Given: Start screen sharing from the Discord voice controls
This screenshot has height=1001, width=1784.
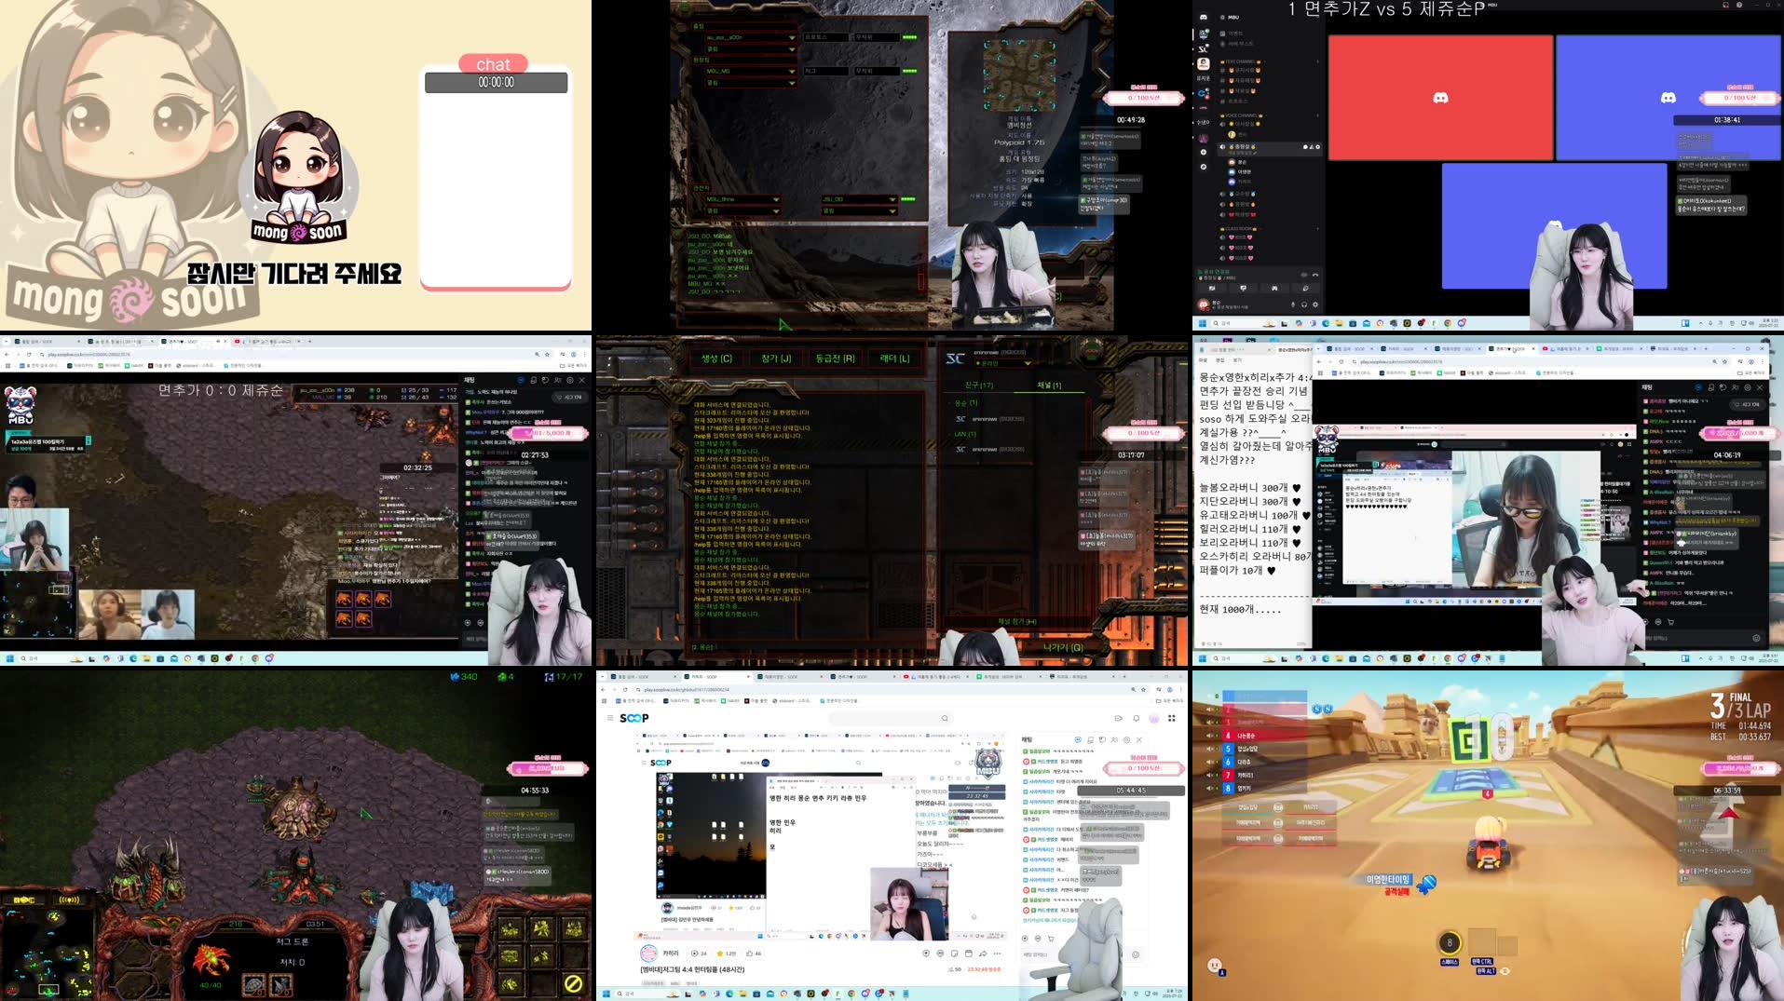Looking at the screenshot, I should click(1243, 289).
